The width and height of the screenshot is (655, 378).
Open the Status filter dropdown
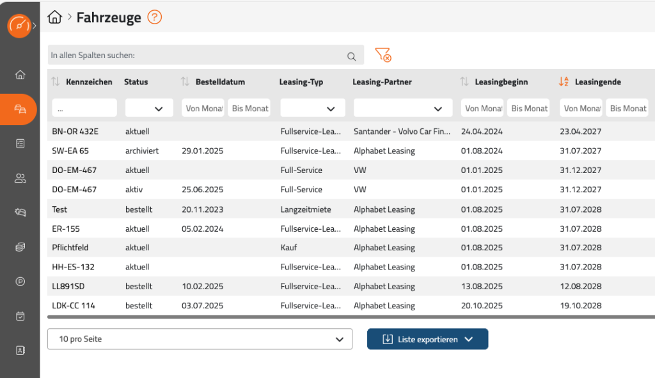tap(149, 108)
